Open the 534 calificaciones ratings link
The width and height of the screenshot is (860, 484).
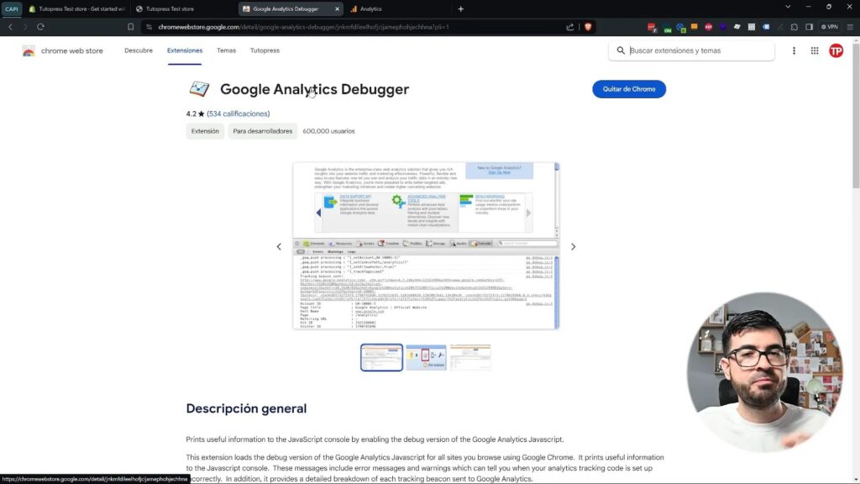tap(239, 113)
